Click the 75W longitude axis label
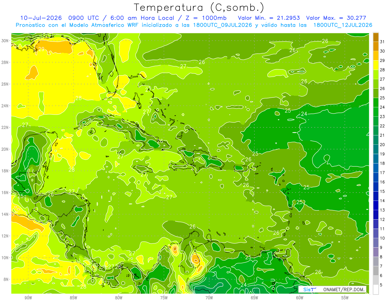This screenshot has width=391, height=302. [164, 298]
